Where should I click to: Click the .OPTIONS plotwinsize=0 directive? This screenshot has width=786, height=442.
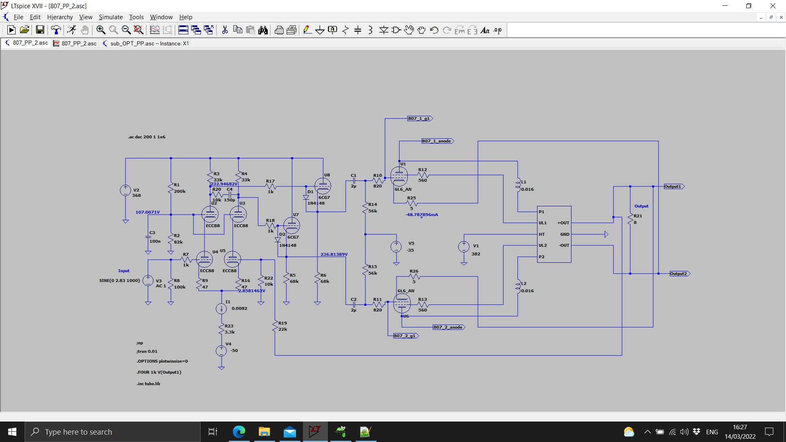pyautogui.click(x=162, y=361)
